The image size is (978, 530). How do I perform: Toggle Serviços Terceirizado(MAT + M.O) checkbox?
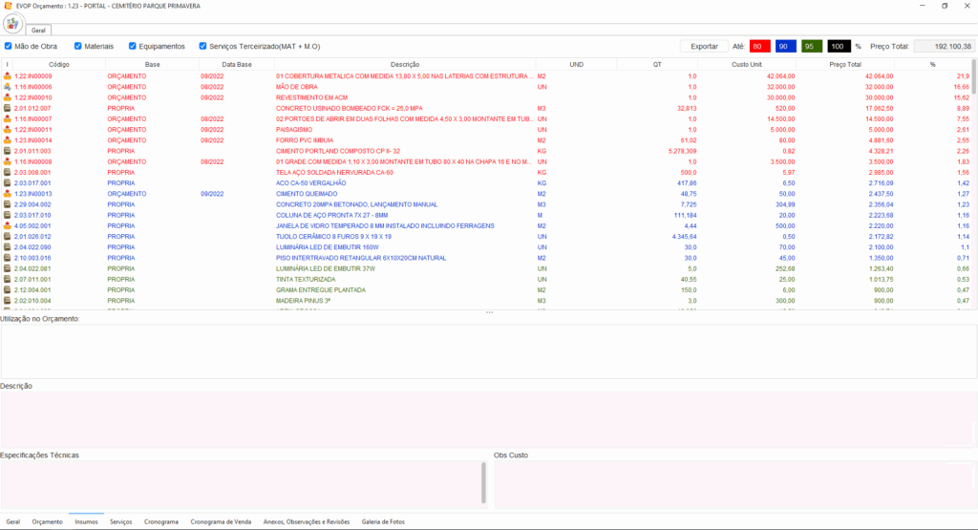point(202,46)
